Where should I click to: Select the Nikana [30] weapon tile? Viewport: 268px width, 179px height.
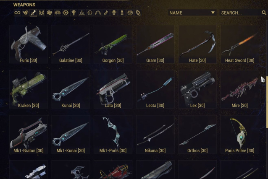pos(155,134)
